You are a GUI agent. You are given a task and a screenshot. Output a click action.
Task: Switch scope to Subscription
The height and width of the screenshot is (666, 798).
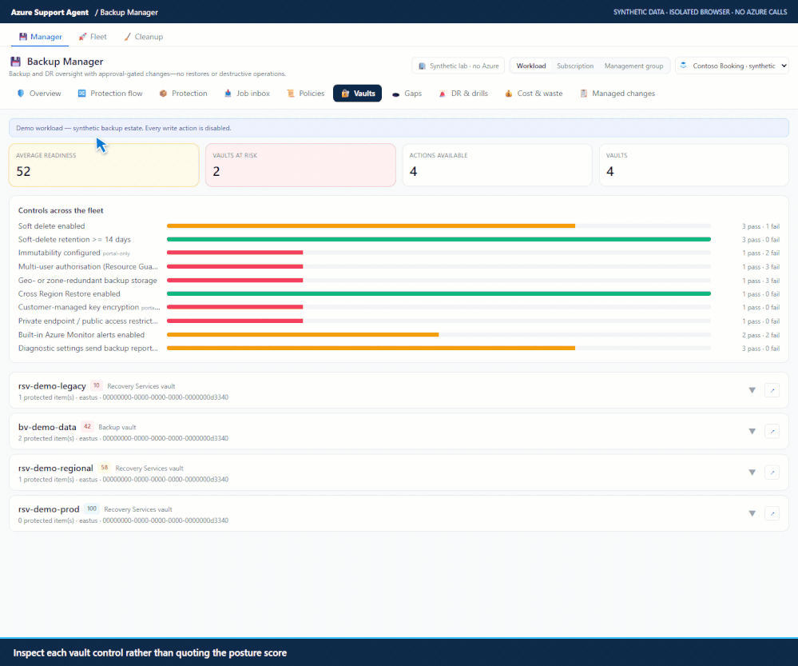pyautogui.click(x=575, y=66)
